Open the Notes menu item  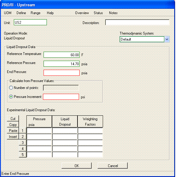[x=113, y=13]
